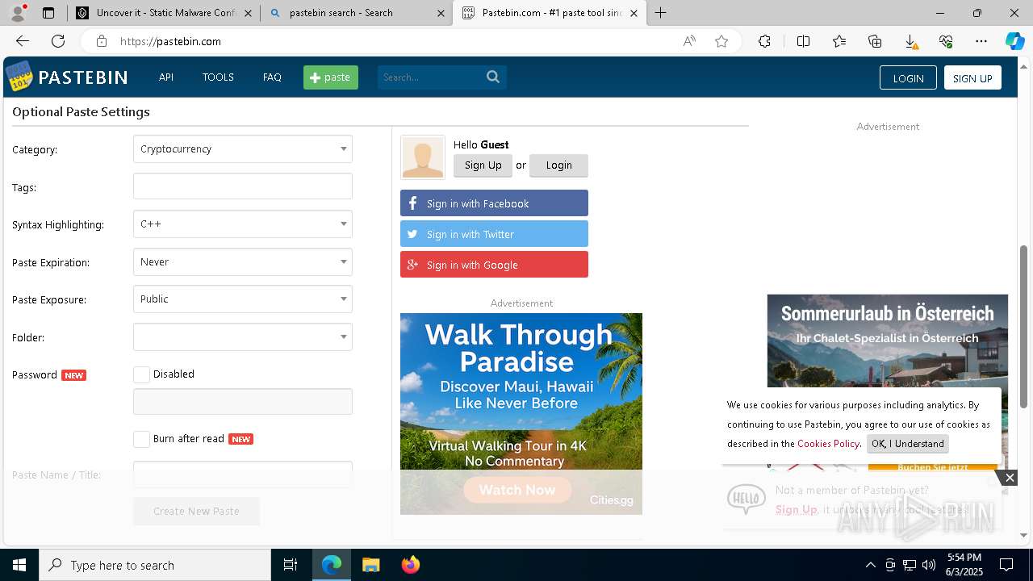The width and height of the screenshot is (1033, 581).
Task: Click the site info lock icon
Action: click(101, 41)
